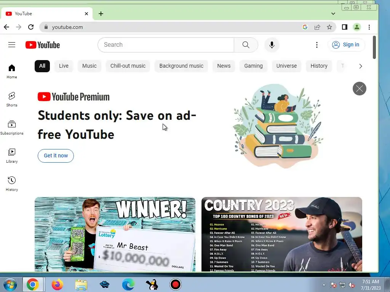The width and height of the screenshot is (390, 292).
Task: Click Google icon in address bar
Action: [x=305, y=27]
